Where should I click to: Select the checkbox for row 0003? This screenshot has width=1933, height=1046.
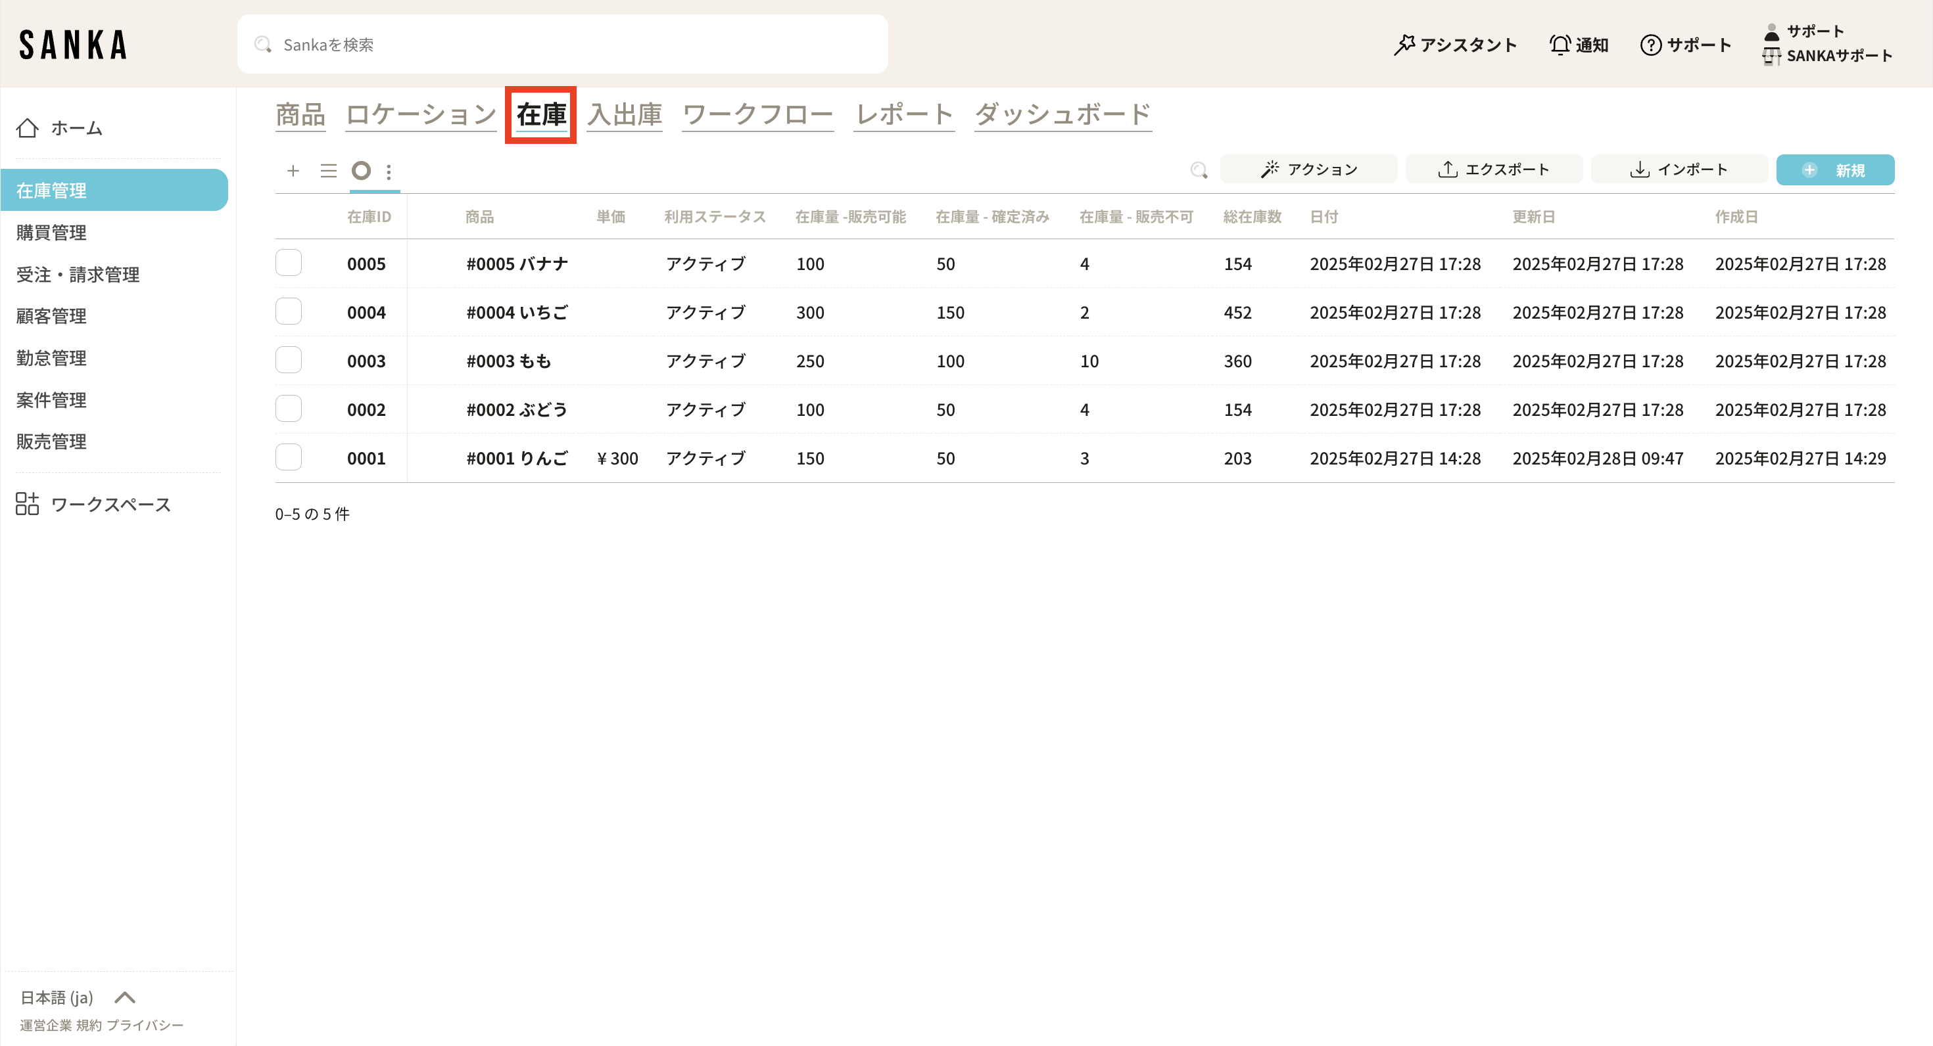click(288, 360)
